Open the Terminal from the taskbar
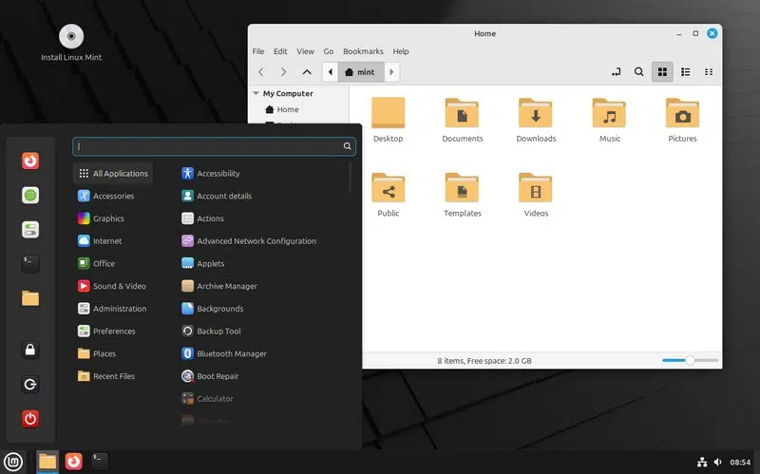This screenshot has width=760, height=474. (100, 461)
